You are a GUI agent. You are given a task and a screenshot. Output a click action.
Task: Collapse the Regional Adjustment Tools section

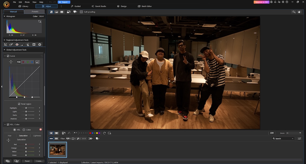(x=4, y=40)
